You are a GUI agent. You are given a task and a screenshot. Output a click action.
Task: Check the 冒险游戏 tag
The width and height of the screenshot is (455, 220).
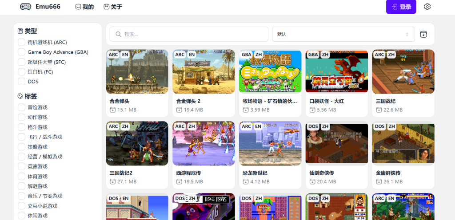click(21, 107)
